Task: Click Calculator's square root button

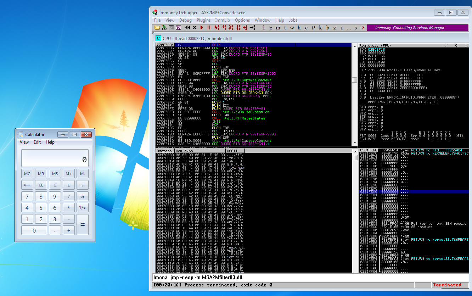Action: point(82,185)
